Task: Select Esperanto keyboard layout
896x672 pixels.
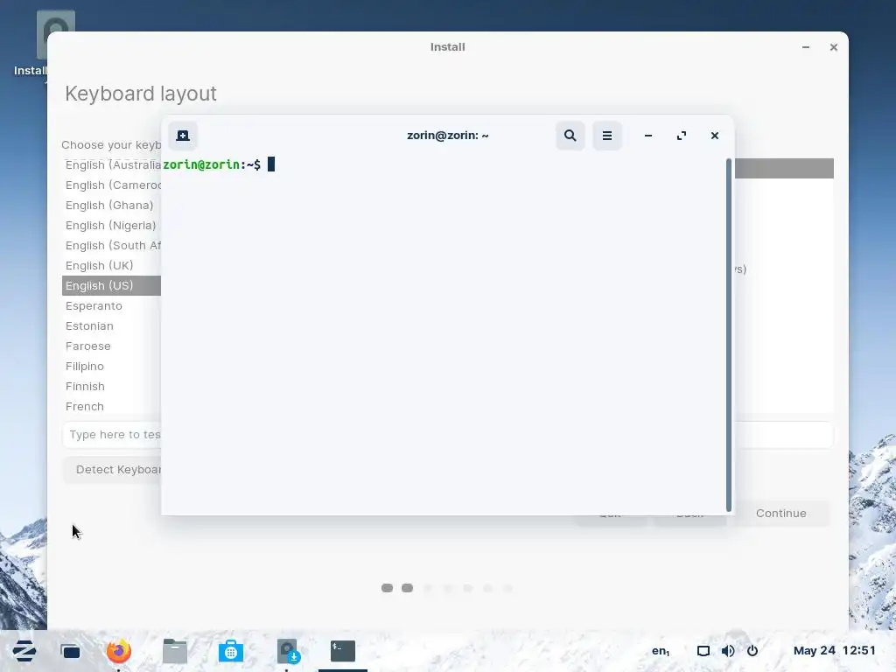Action: pos(111,305)
